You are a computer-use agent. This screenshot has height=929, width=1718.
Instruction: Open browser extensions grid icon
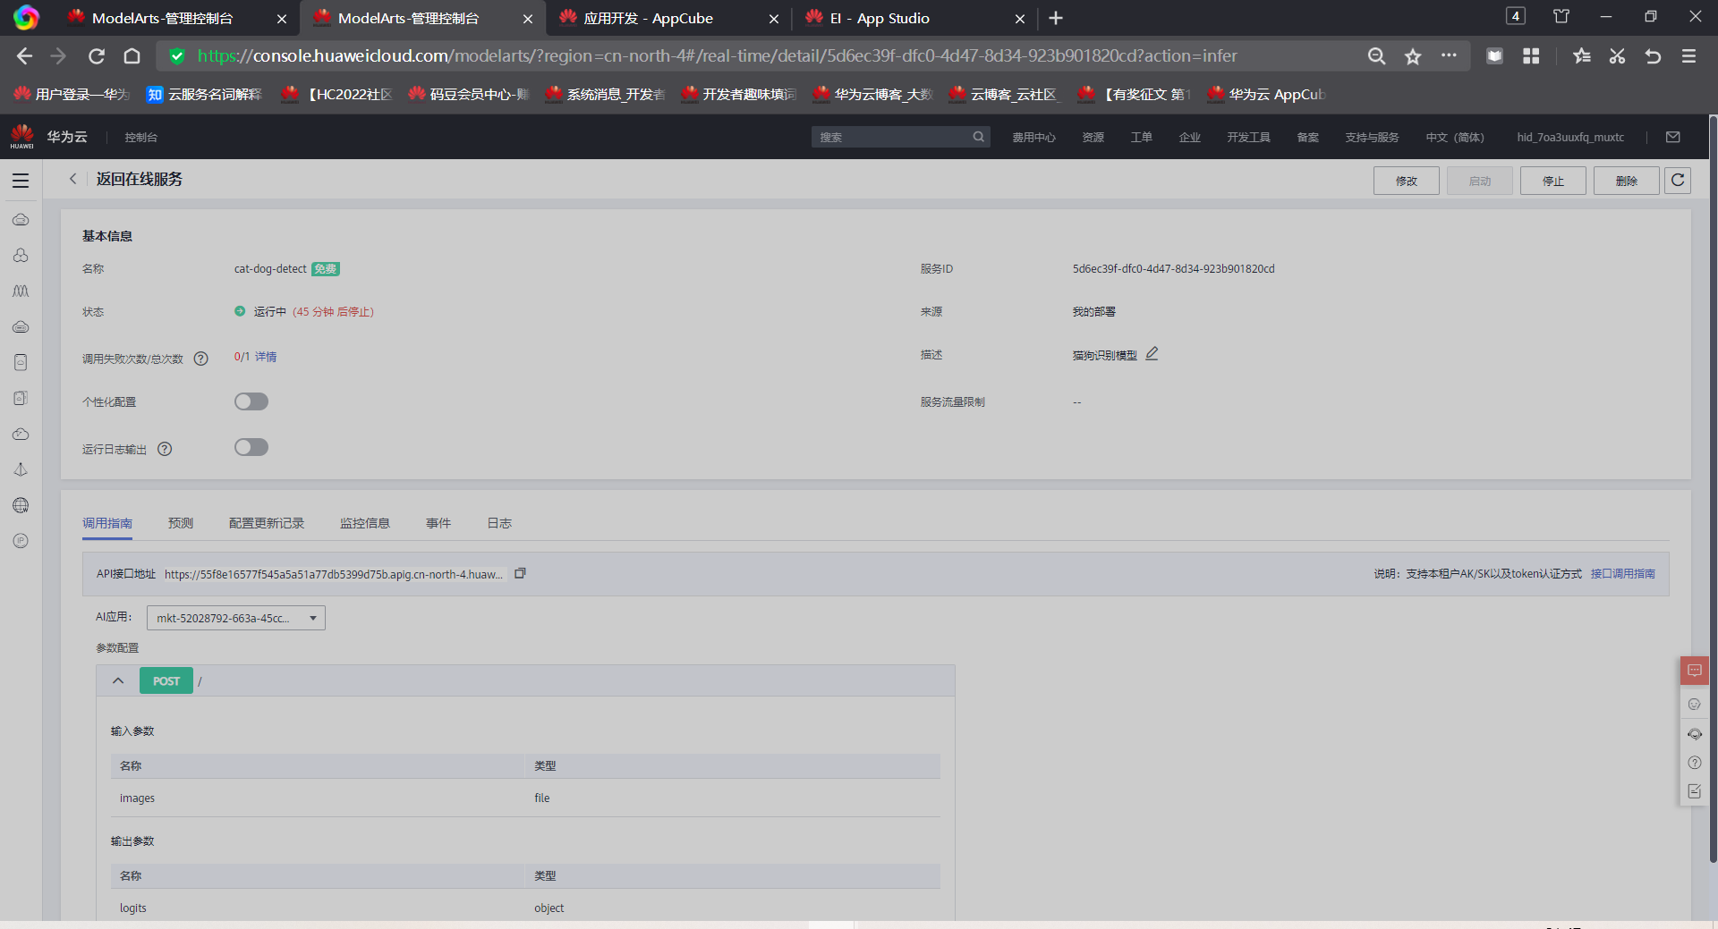click(x=1531, y=56)
